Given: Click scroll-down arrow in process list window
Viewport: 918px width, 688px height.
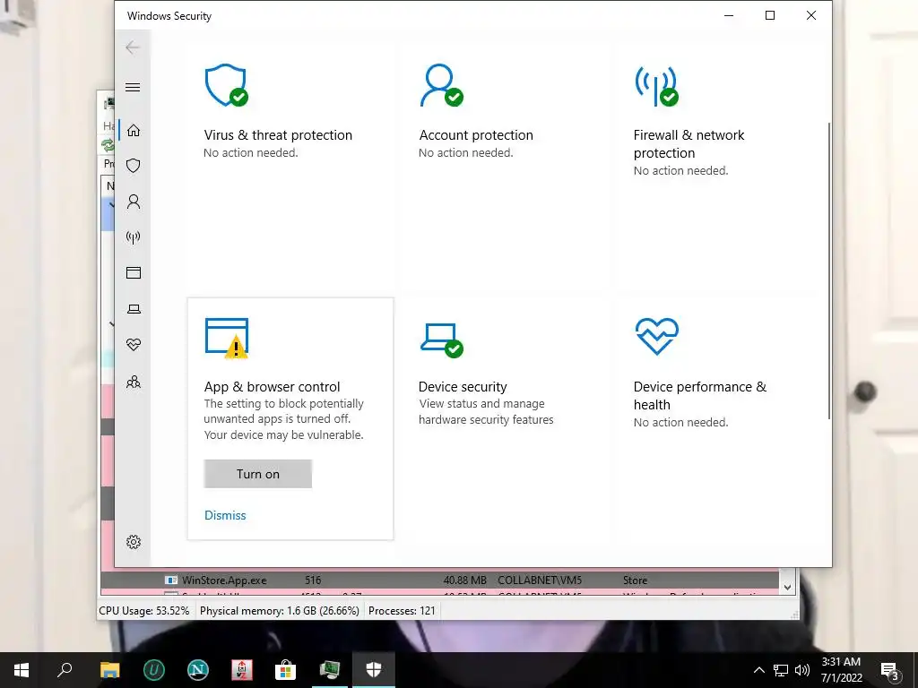Looking at the screenshot, I should point(787,588).
